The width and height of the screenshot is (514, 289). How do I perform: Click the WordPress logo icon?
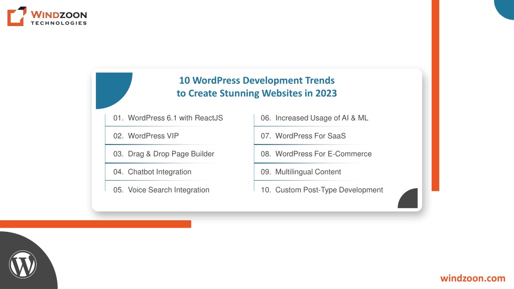tap(23, 264)
